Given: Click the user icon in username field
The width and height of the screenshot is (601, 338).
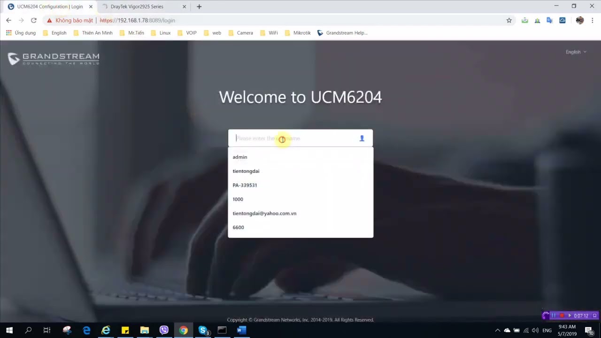Looking at the screenshot, I should point(362,138).
